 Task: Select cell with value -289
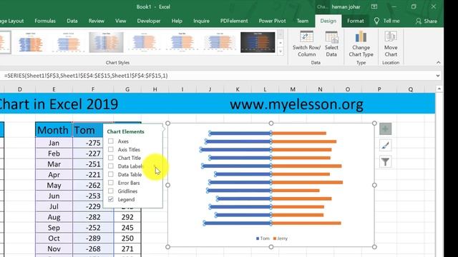coord(93,238)
